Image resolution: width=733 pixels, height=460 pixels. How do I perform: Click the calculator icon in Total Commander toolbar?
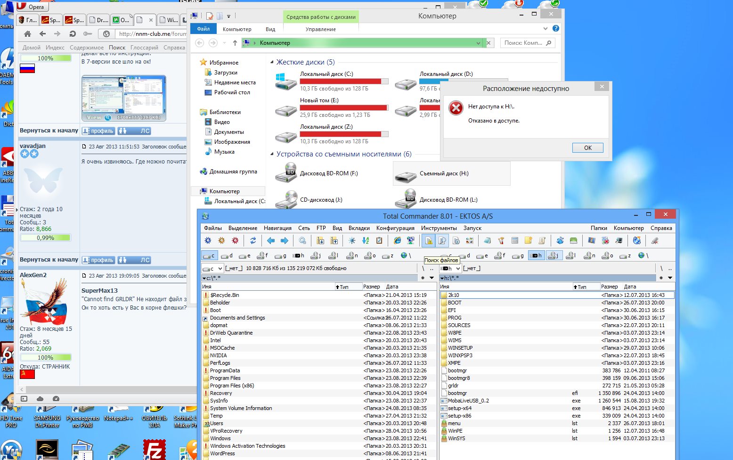pos(515,240)
